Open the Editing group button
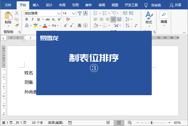This screenshot has width=188, height=126. pyautogui.click(x=164, y=18)
